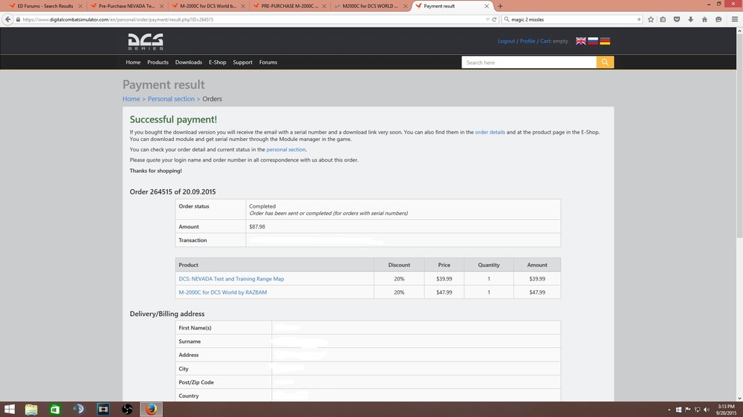Click the volume speaker tray icon
The image size is (743, 417).
pyautogui.click(x=707, y=410)
